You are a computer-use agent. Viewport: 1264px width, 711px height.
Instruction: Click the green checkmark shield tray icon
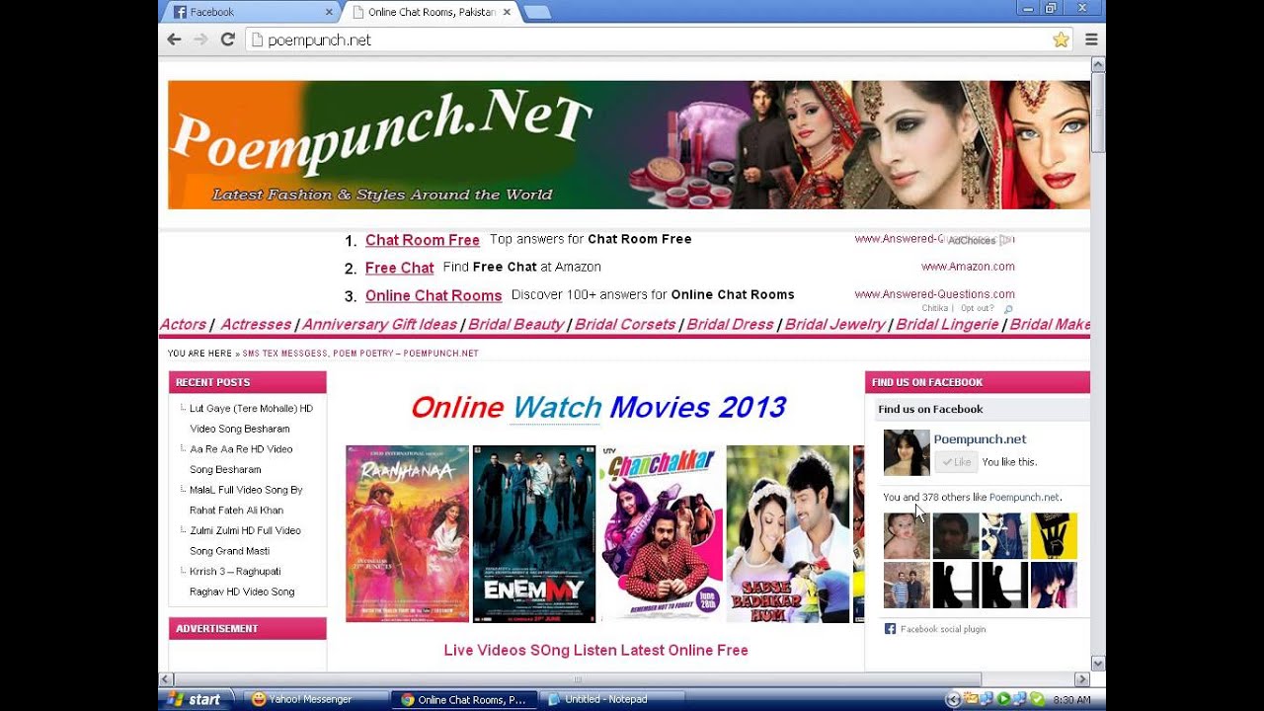[1037, 699]
